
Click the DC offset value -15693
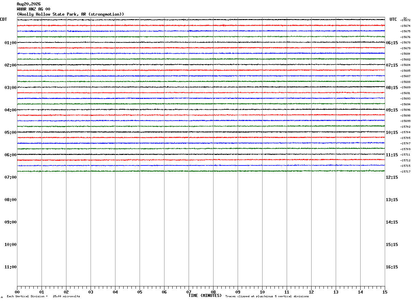(x=405, y=99)
